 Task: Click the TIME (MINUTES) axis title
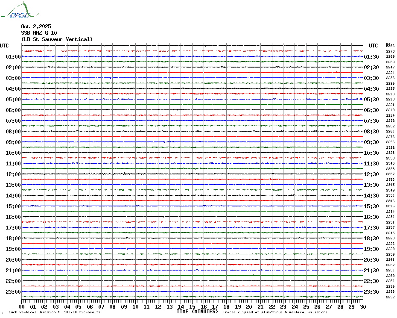[197, 312]
